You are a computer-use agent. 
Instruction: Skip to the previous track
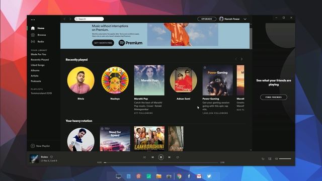[x=152, y=157]
